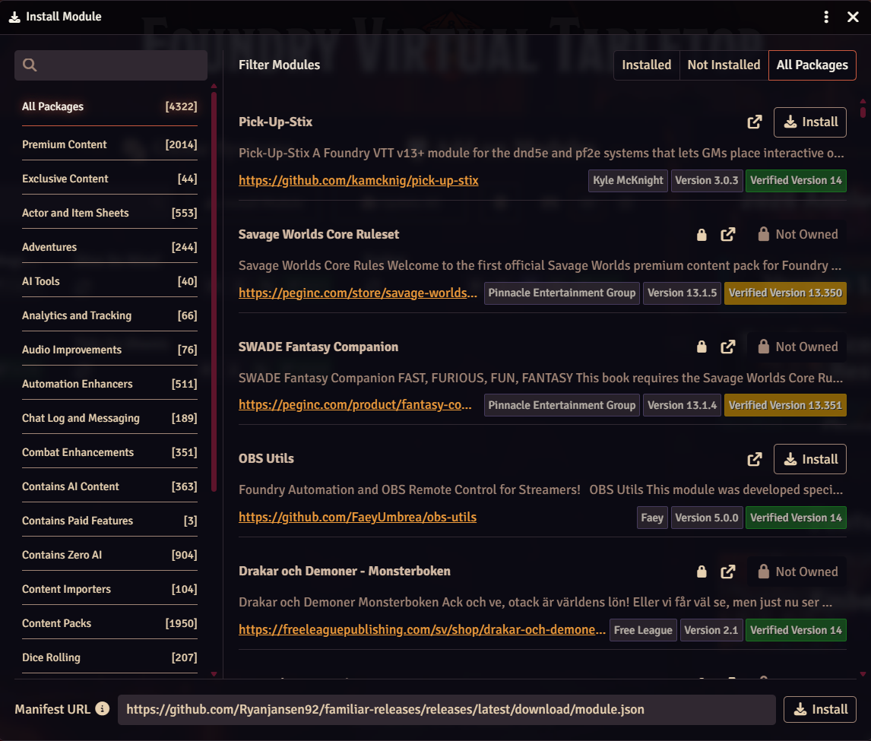Viewport: 871px width, 741px height.
Task: Switch to Not Installed filter
Action: click(x=724, y=65)
